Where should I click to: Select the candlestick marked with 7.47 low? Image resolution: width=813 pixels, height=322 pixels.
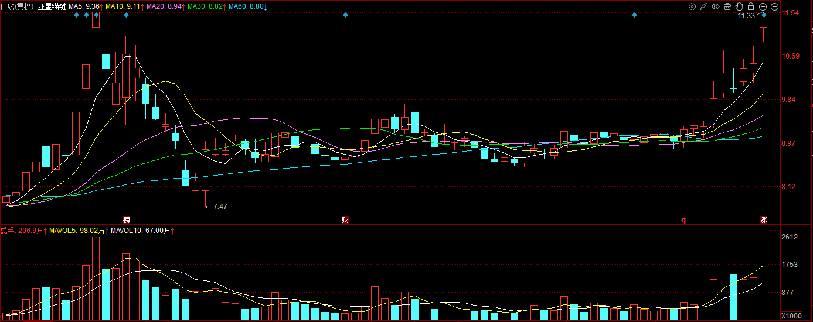click(205, 174)
